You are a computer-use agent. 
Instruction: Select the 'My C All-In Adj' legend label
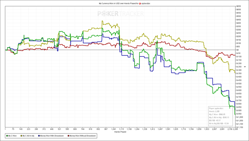tap(28, 136)
